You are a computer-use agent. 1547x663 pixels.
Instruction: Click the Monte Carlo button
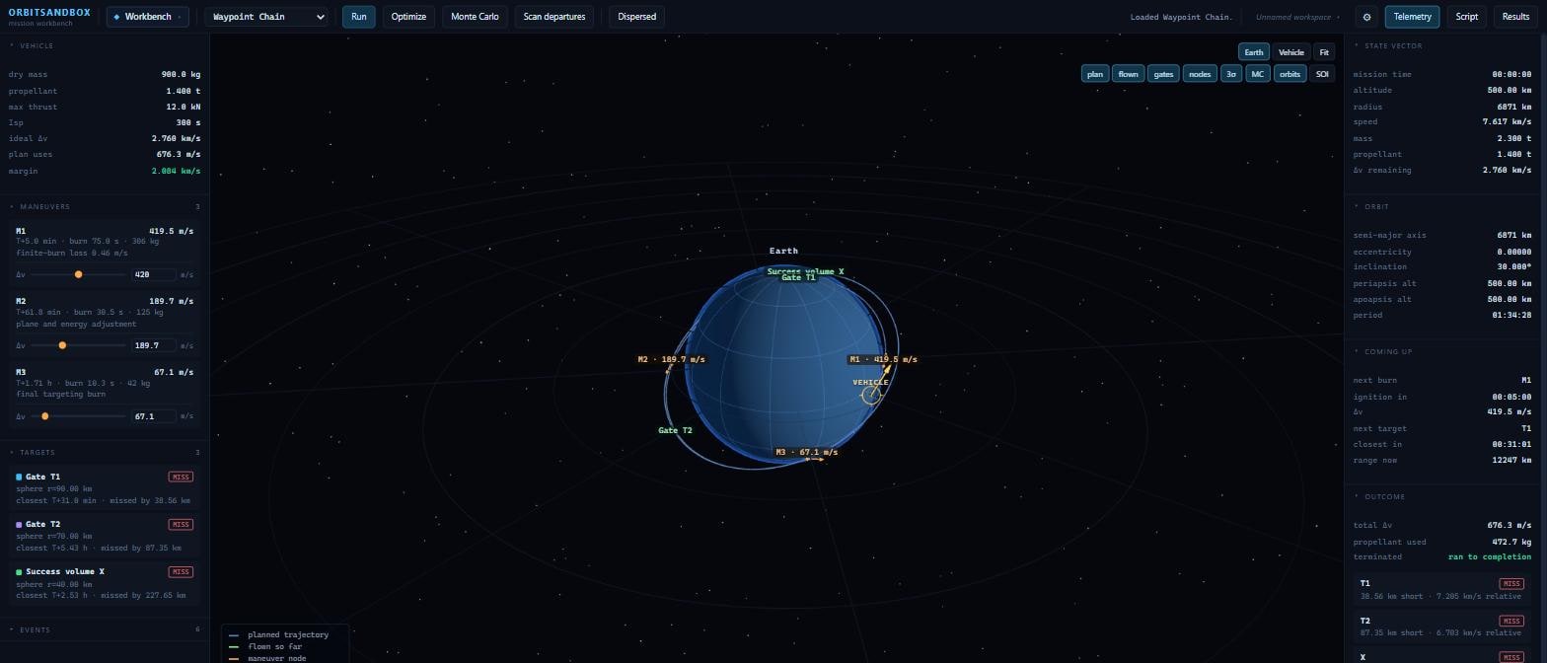(475, 17)
